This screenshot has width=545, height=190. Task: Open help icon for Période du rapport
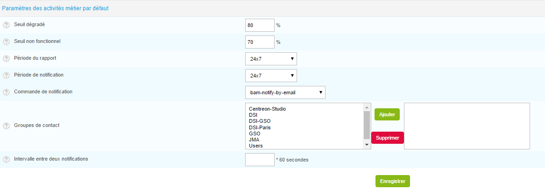6,59
